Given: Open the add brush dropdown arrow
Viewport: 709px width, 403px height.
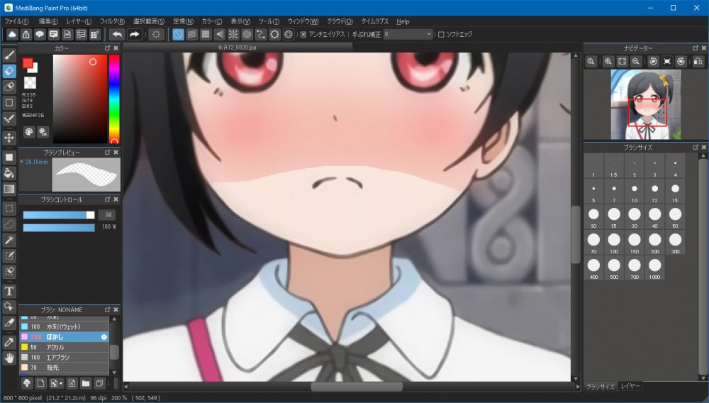Looking at the screenshot, I should [61, 384].
